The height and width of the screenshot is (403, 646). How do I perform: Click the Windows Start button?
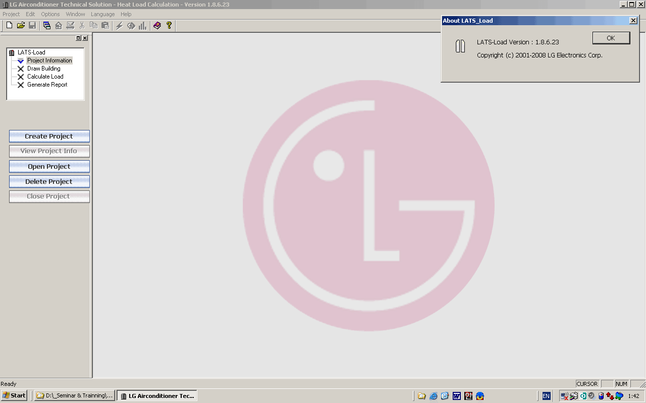tap(14, 395)
